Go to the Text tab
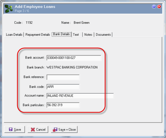166x138 pixels. click(x=76, y=35)
